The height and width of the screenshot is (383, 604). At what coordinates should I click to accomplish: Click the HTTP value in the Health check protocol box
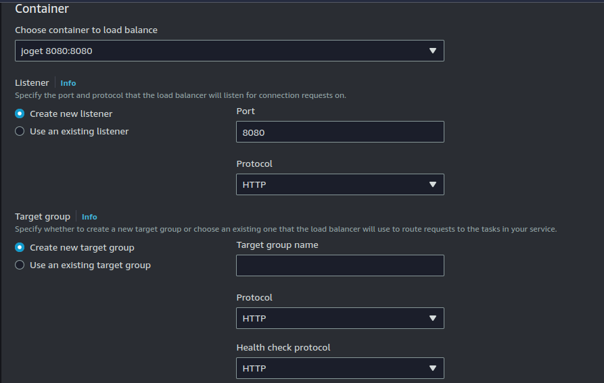point(254,368)
